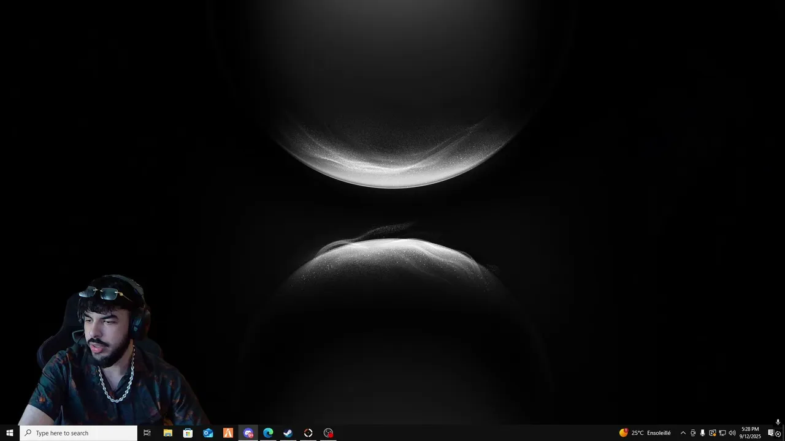Open Outlook from the taskbar

[x=208, y=433]
